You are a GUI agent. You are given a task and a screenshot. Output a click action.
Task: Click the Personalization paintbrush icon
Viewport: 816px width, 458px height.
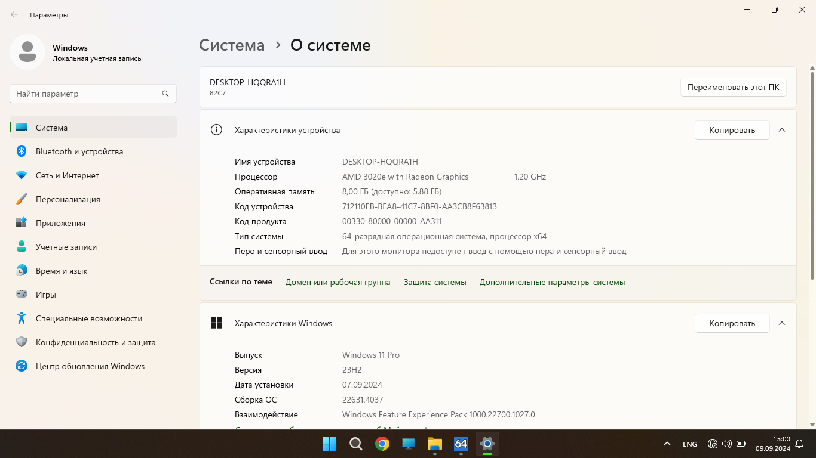[22, 199]
